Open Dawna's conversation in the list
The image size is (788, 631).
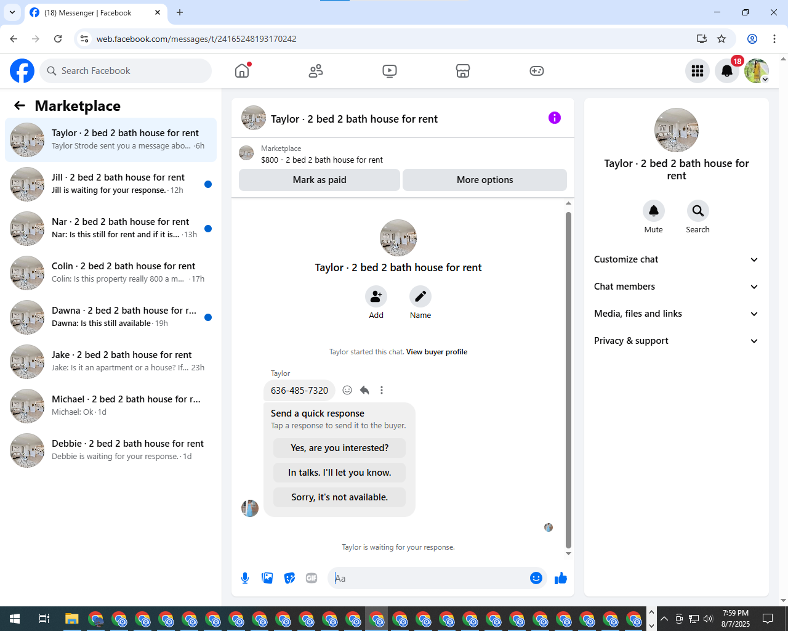coord(111,317)
